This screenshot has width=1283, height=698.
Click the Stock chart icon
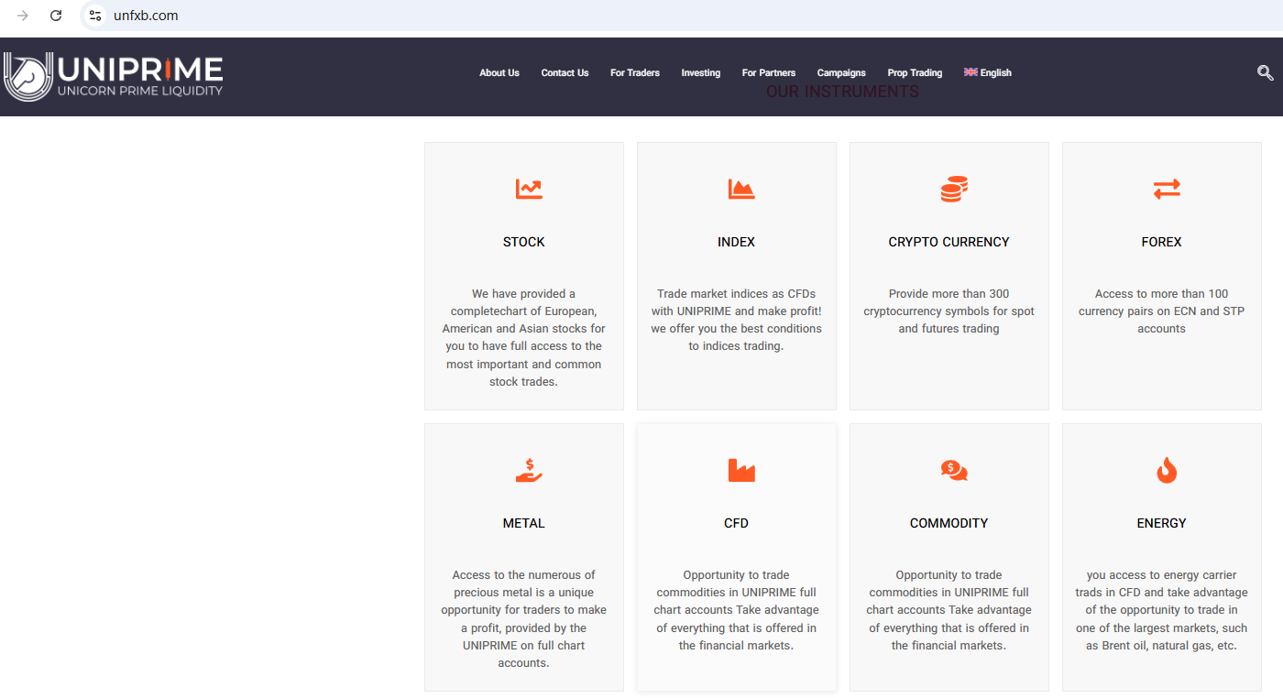(529, 189)
